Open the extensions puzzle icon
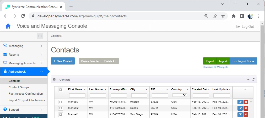 coord(233,16)
